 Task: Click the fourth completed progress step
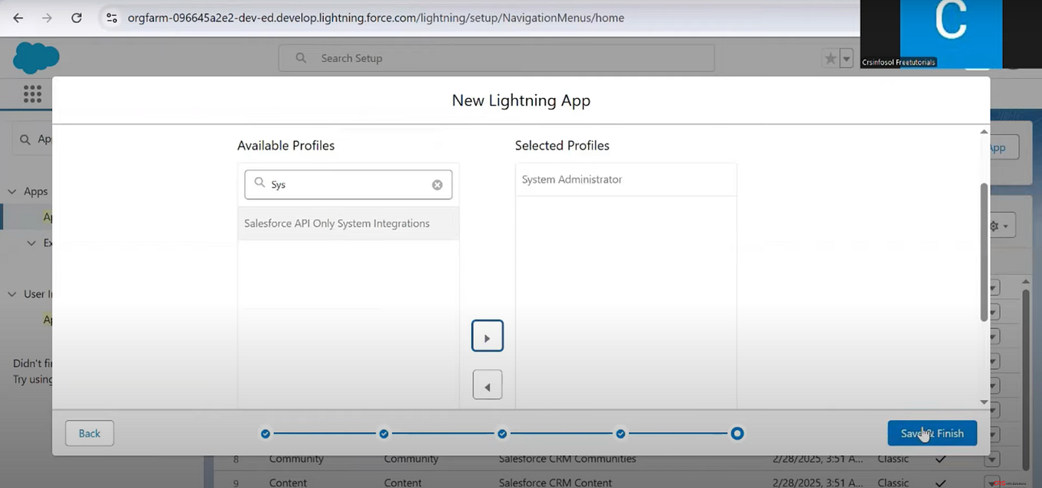click(x=620, y=433)
